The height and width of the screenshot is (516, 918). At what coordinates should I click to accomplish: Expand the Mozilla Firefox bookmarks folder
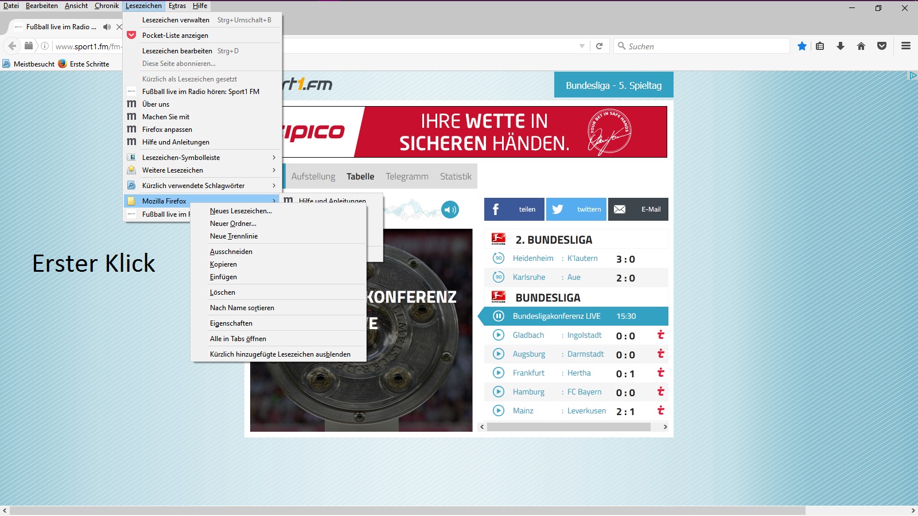coord(203,201)
